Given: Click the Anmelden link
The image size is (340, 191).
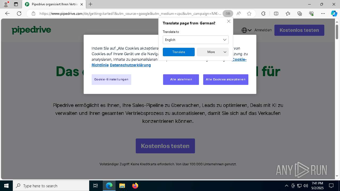Looking at the screenshot, I should (x=263, y=30).
